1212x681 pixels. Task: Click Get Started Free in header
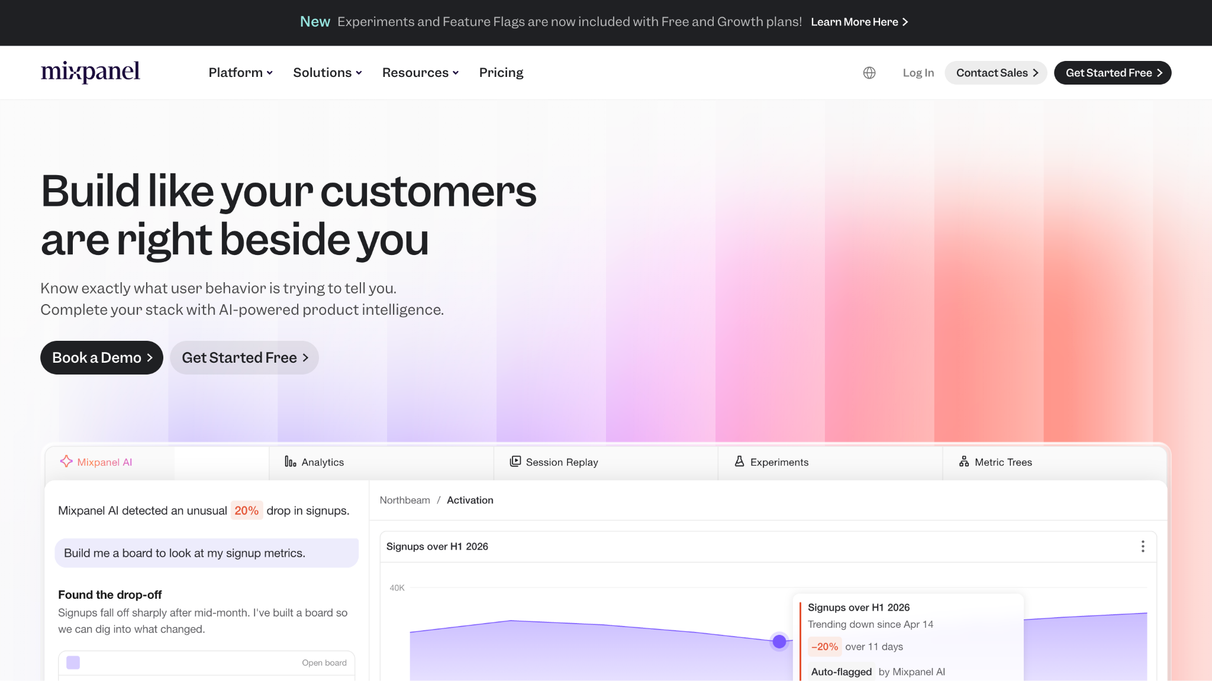(1113, 73)
